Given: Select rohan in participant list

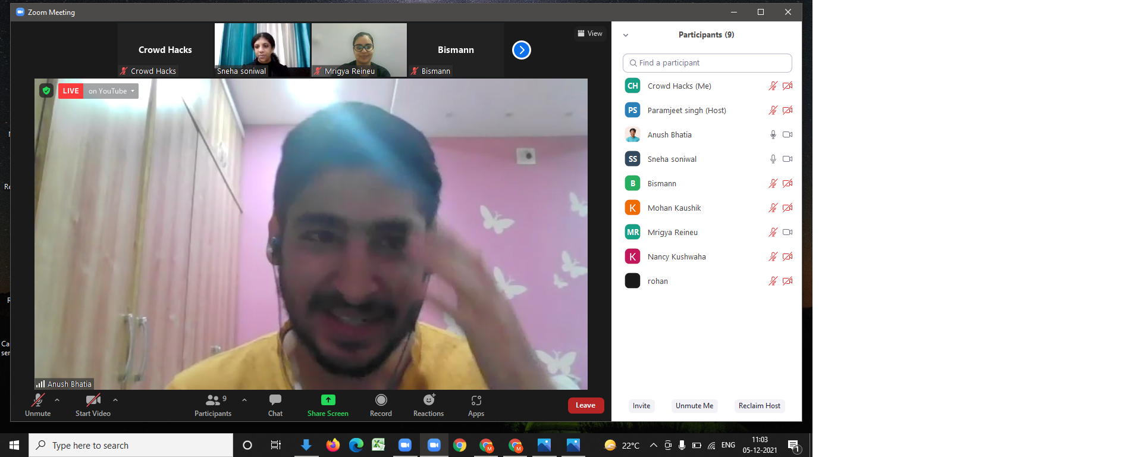Looking at the screenshot, I should coord(708,281).
